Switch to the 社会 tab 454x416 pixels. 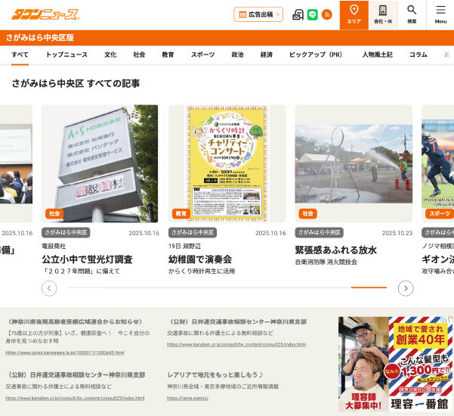pyautogui.click(x=139, y=54)
